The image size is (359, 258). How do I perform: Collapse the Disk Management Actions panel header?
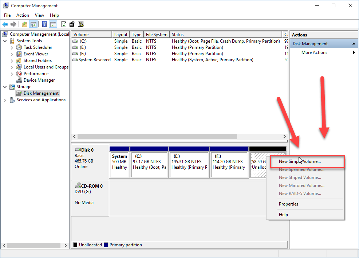click(x=353, y=43)
